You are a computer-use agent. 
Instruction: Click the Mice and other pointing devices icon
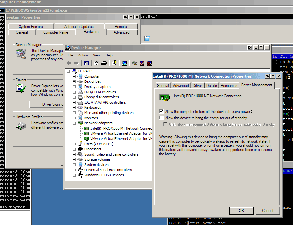(80, 113)
